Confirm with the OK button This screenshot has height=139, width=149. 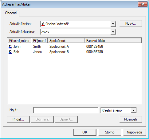click(85, 132)
